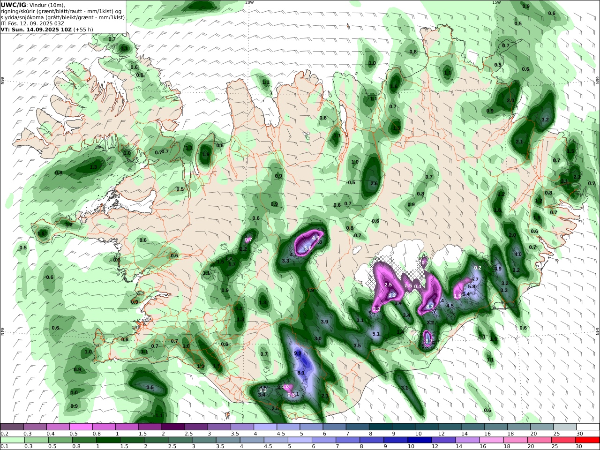The width and height of the screenshot is (600, 450).
Task: Click the '2.6' precipitation value on the map
Action: click(x=374, y=183)
